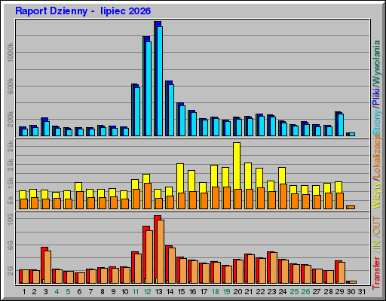Click the orange sites bar on day 24
Viewport: 386px width, 301px height.
pyautogui.click(x=283, y=196)
